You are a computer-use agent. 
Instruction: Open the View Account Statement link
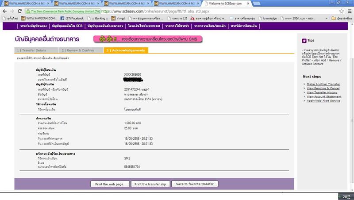[324, 96]
